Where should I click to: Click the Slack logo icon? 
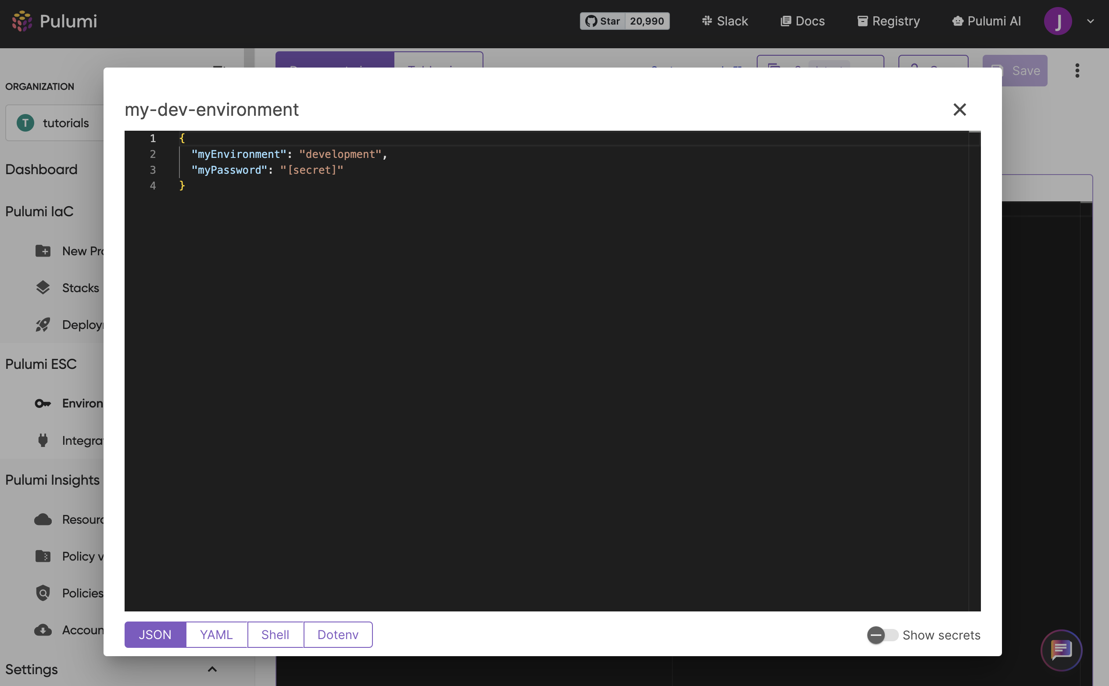(x=707, y=21)
